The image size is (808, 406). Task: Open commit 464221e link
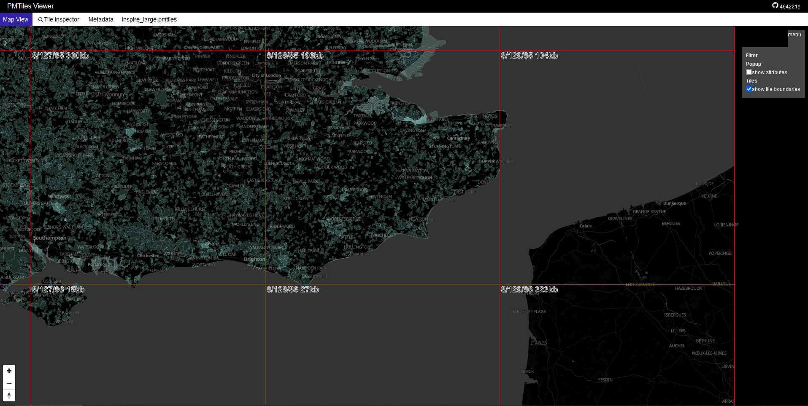pyautogui.click(x=790, y=6)
